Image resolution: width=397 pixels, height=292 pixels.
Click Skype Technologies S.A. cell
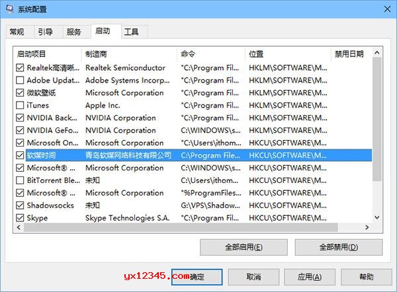(x=127, y=218)
